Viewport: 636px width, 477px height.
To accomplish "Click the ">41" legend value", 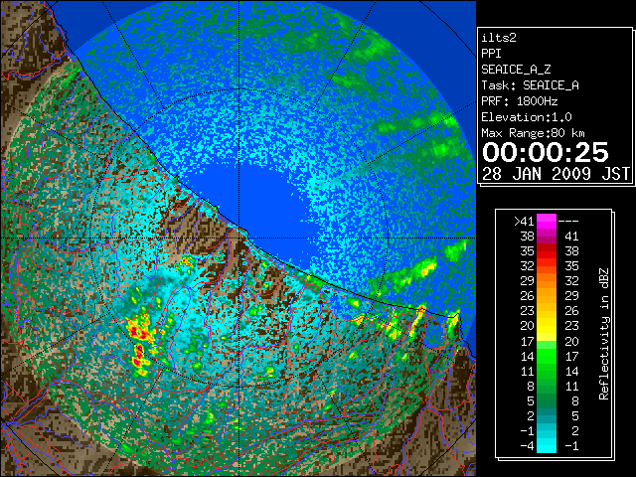I will [x=524, y=222].
